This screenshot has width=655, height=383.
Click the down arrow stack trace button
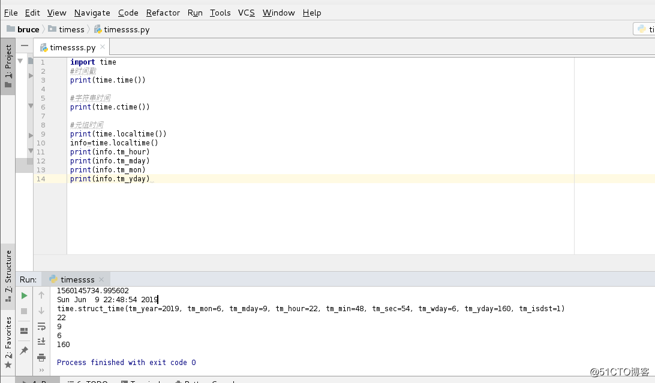pyautogui.click(x=41, y=311)
